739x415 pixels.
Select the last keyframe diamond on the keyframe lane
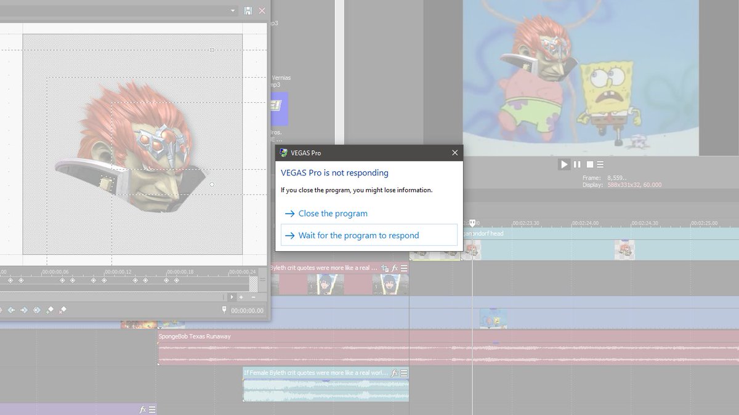pos(176,280)
